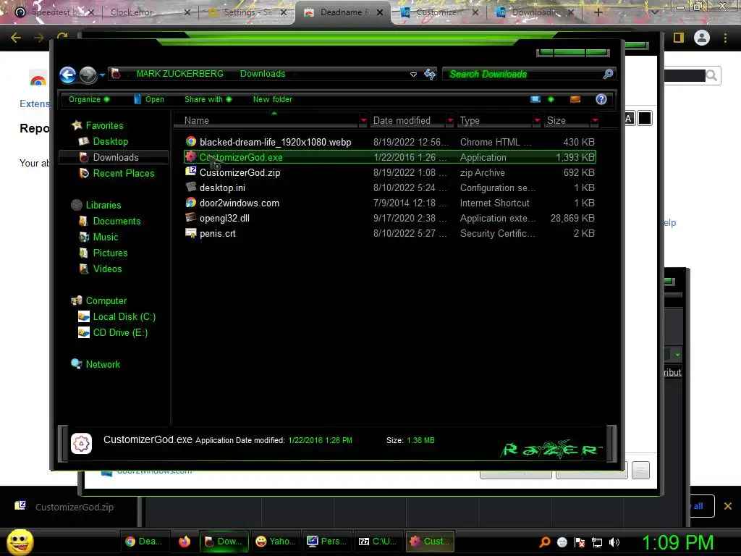The height and width of the screenshot is (556, 741).
Task: Open Type column filter dropdown arrow
Action: tap(537, 121)
